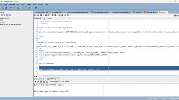Select the Worksheet tab
Viewport: 179px width, 100px height.
click(x=37, y=19)
